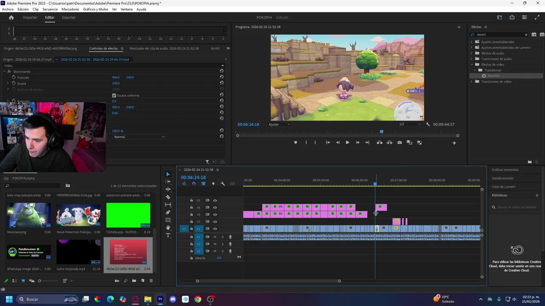Click Mark Out in Program monitor
The width and height of the screenshot is (545, 306).
(315, 142)
